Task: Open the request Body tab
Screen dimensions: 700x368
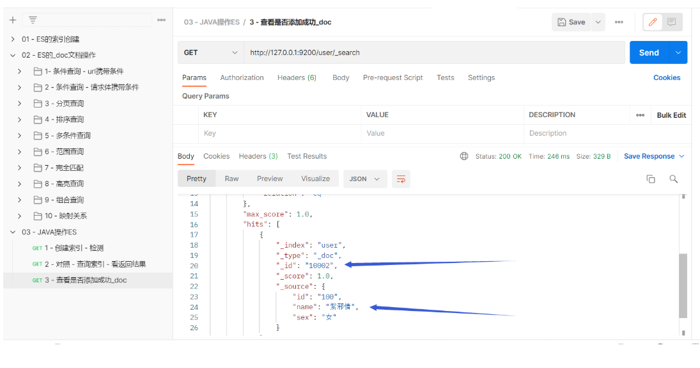Action: (x=341, y=78)
